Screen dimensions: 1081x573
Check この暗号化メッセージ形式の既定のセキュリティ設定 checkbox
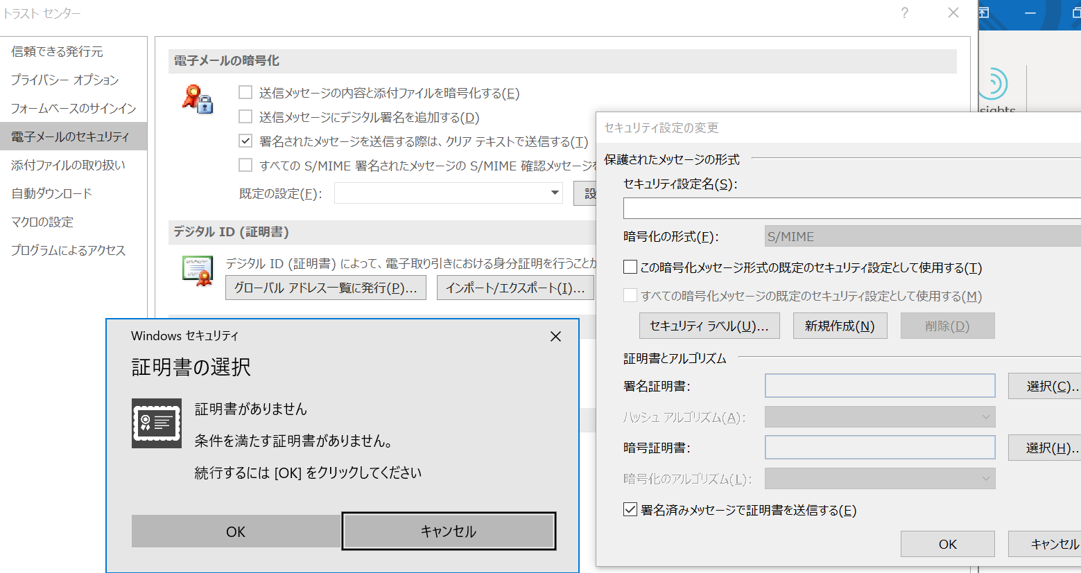coord(630,267)
